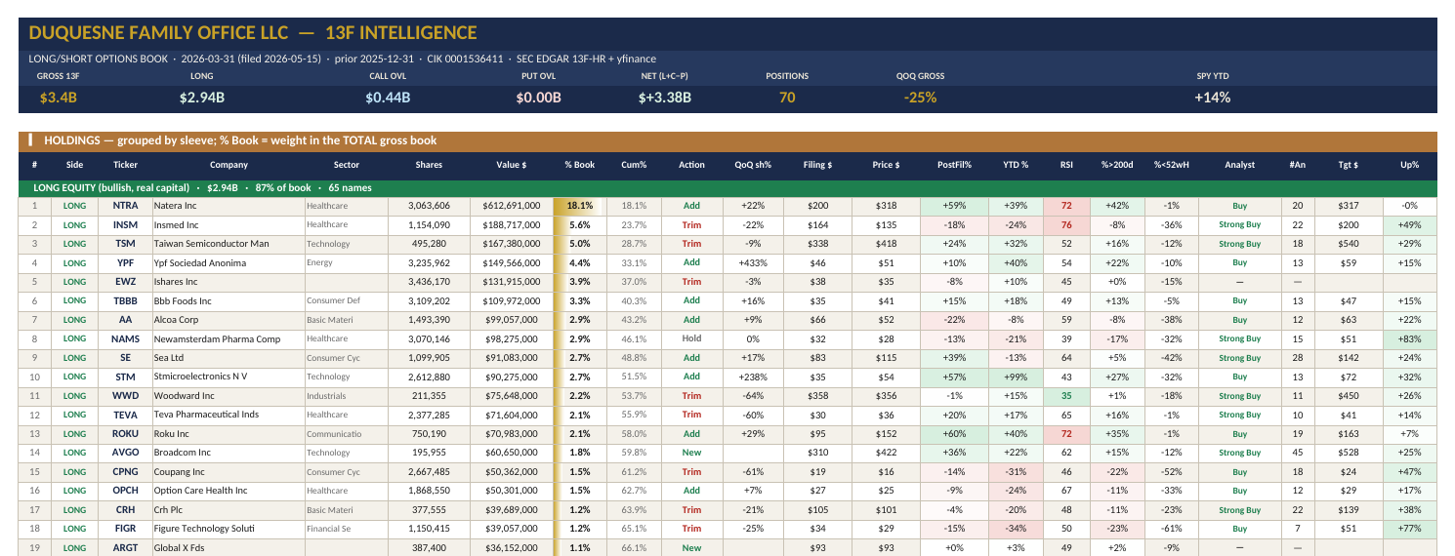
Task: Select the $0.00B put overlay value
Action: [538, 98]
